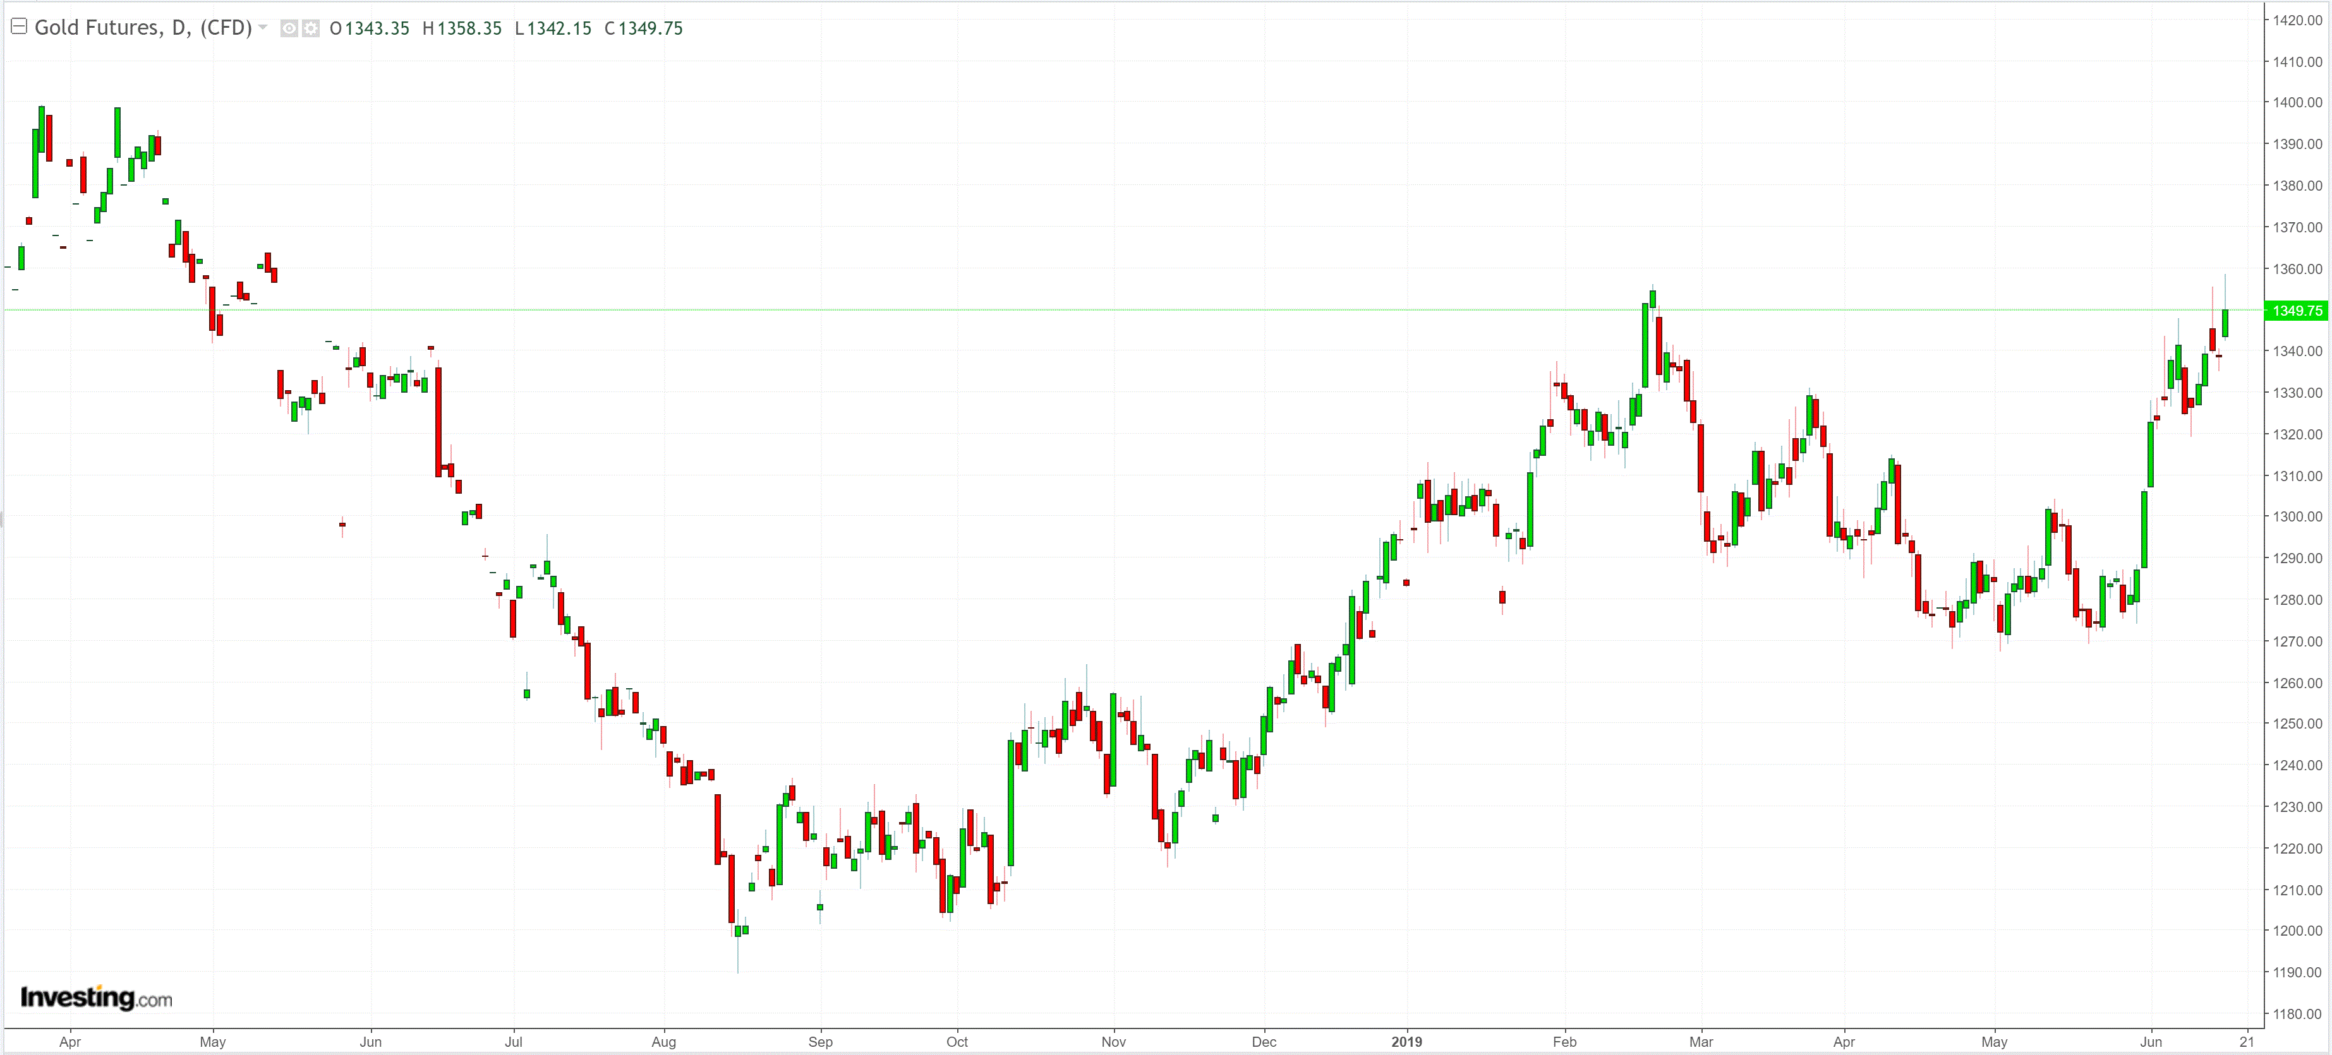Screen dimensions: 2332x1055
Task: Click the green 1349.75 current price label
Action: coord(2297,311)
